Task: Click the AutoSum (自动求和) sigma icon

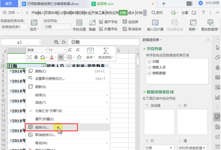Action: pyautogui.click(x=106, y=50)
